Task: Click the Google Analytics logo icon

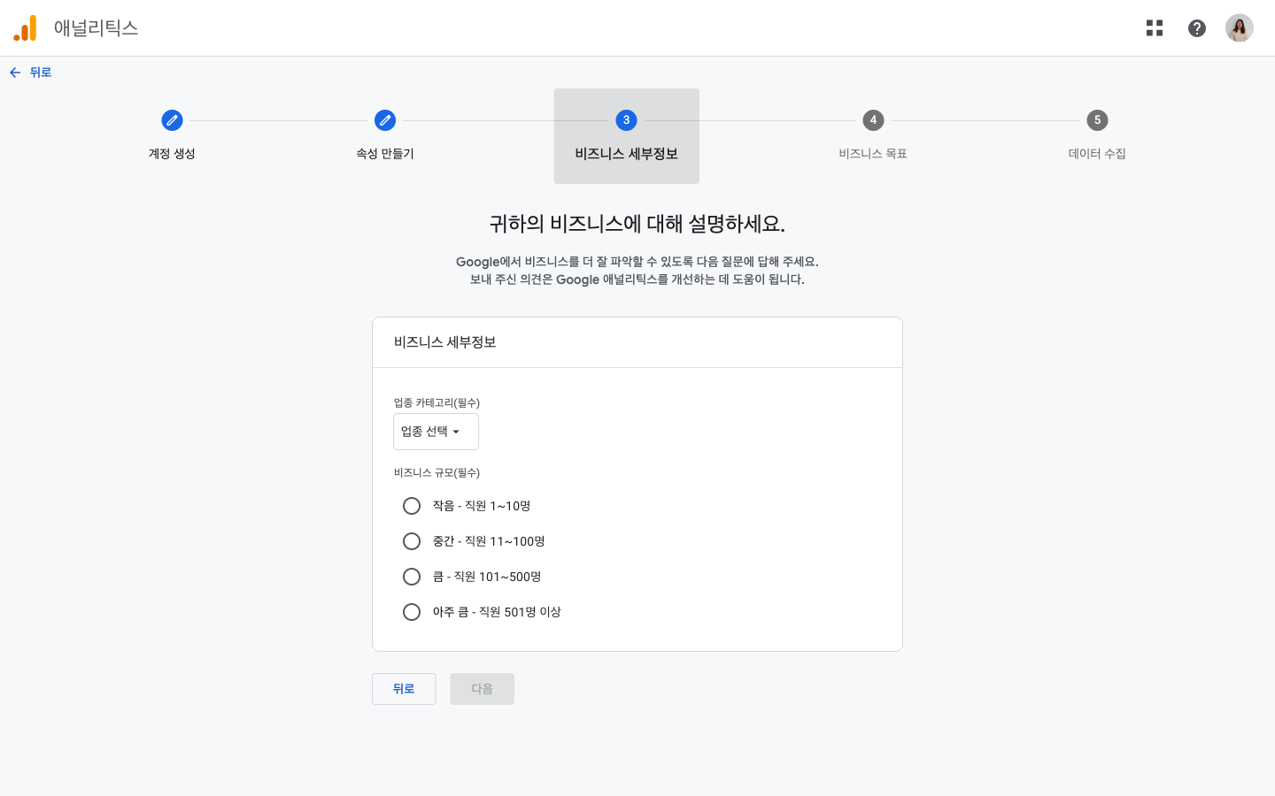Action: click(26, 28)
